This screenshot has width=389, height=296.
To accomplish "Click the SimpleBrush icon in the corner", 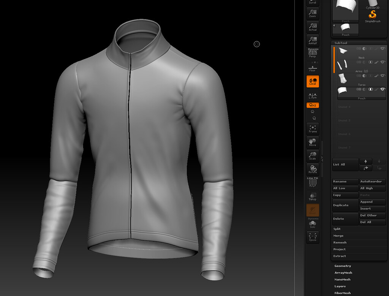I will 372,14.
